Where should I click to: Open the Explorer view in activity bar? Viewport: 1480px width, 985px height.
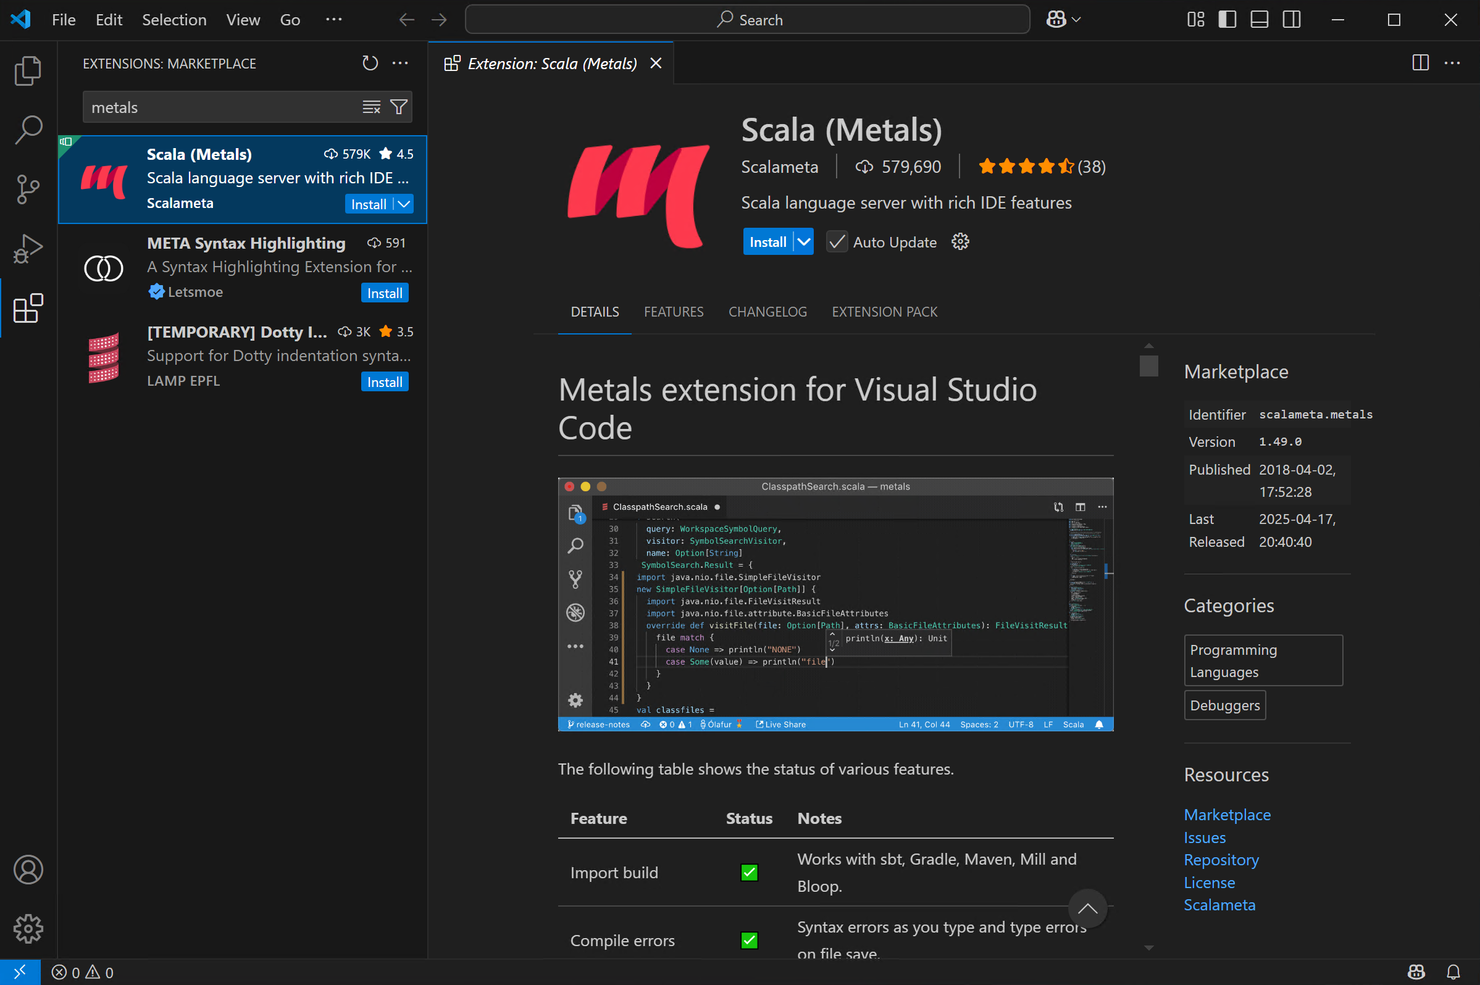[x=28, y=70]
